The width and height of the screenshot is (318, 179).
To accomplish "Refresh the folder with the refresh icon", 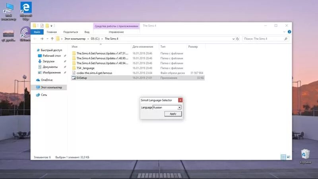I will (237, 39).
